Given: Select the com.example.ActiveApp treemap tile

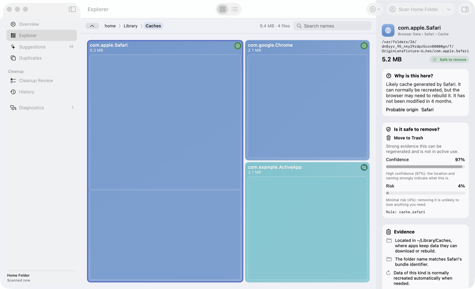Looking at the screenshot, I should pyautogui.click(x=307, y=222).
